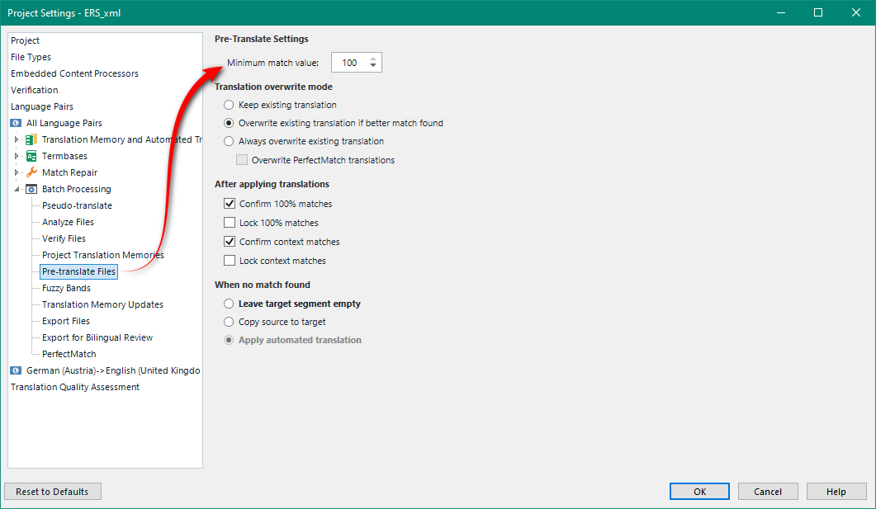
Task: Select Pre-translate Files entry
Action: [78, 271]
